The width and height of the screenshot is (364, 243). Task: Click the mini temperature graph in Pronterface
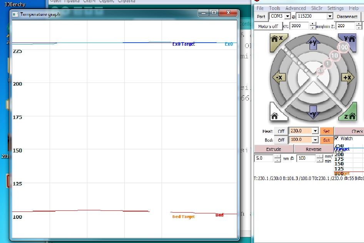click(x=349, y=159)
